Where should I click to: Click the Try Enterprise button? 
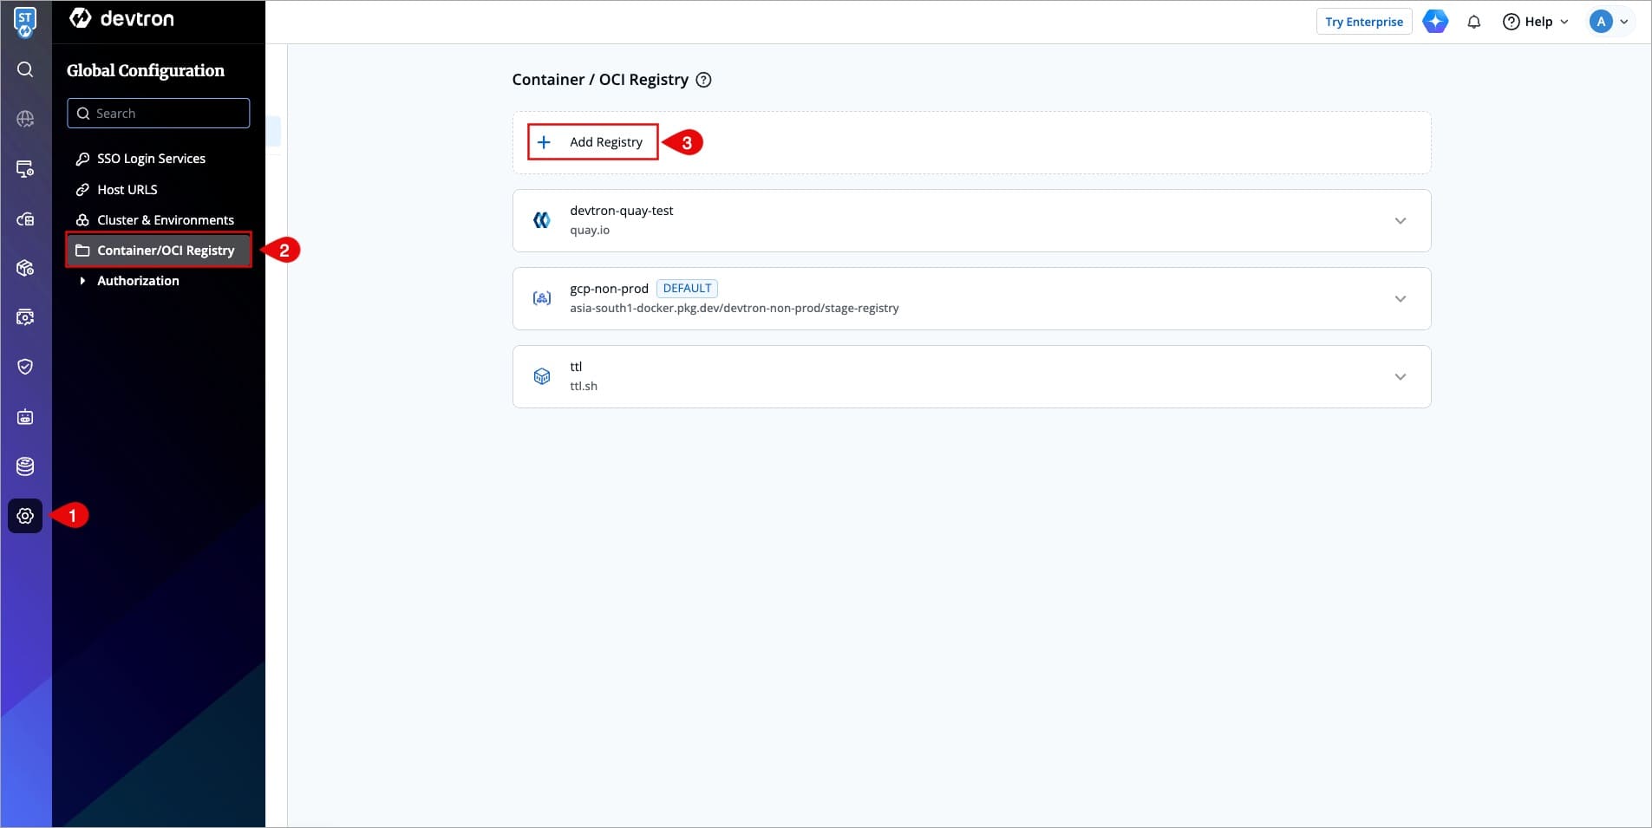[x=1363, y=22]
